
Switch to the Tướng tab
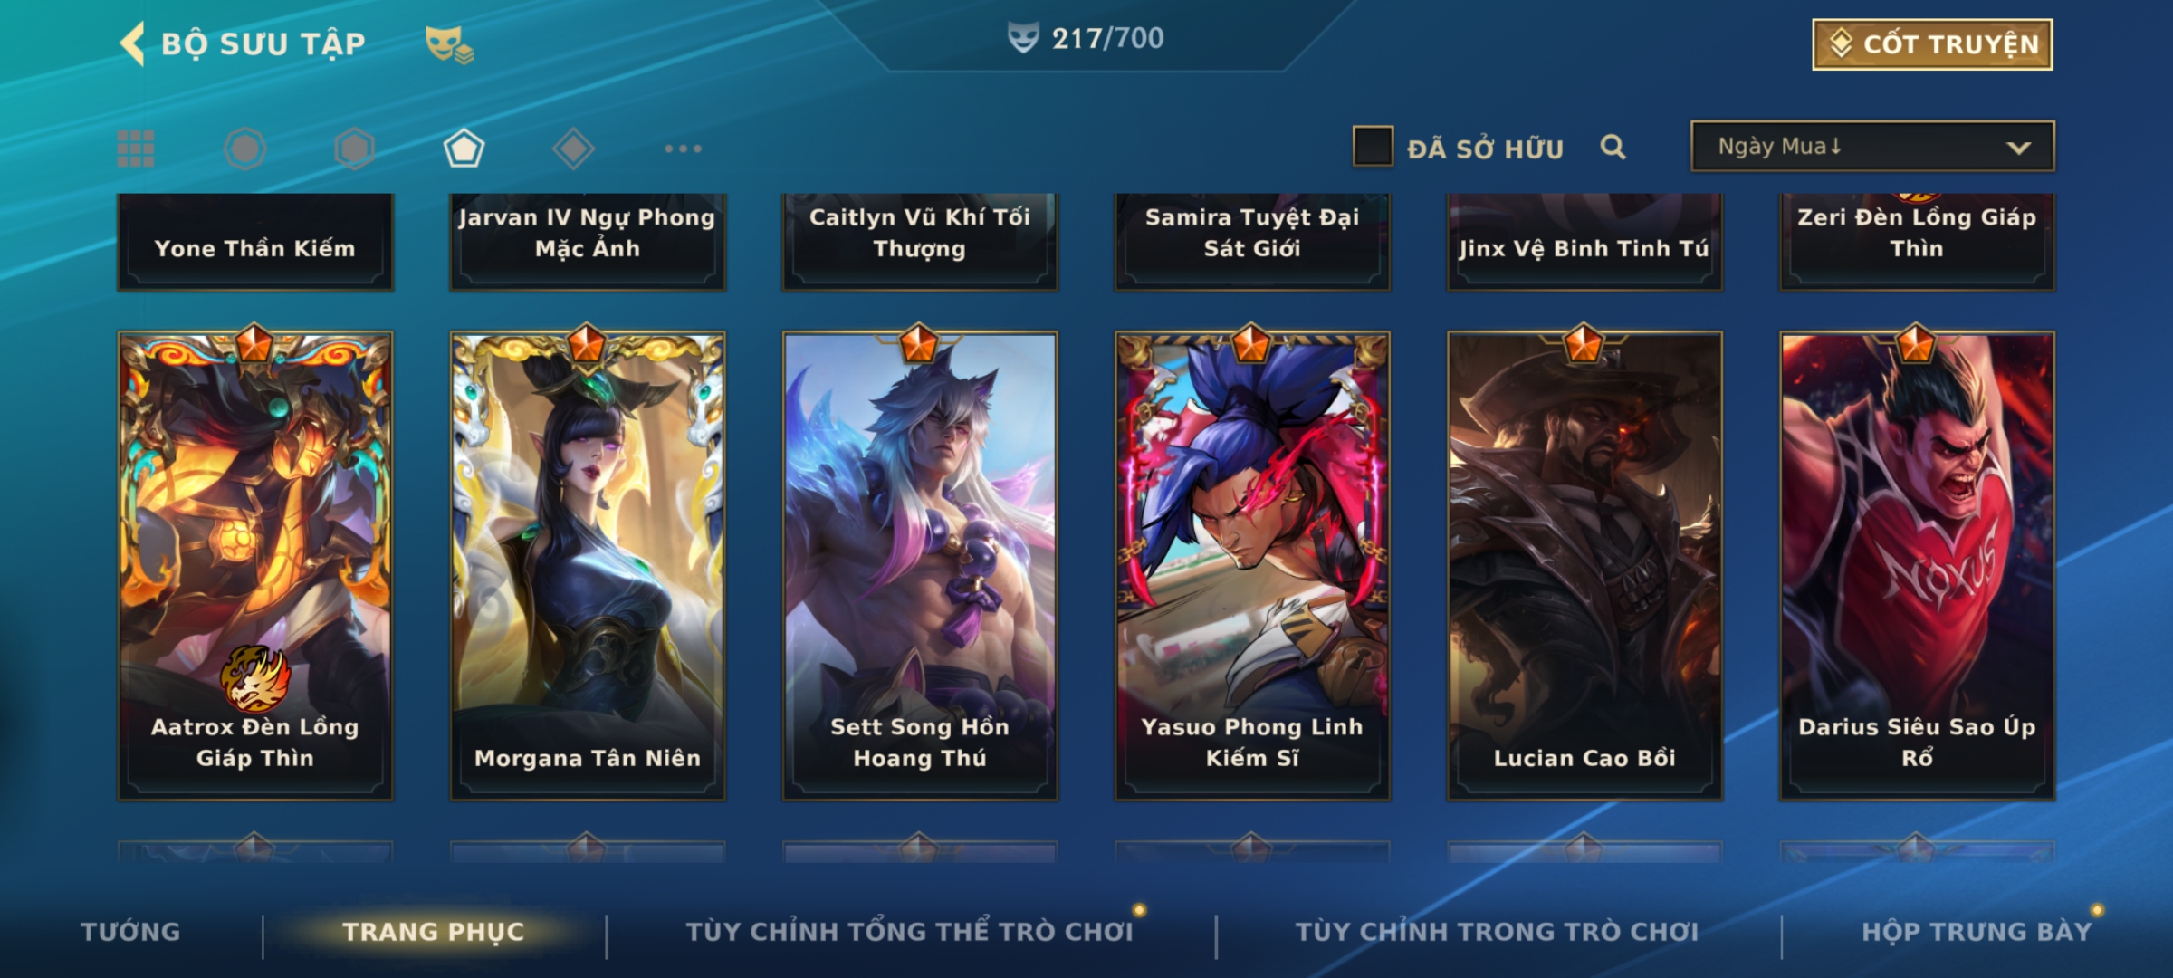[x=130, y=932]
